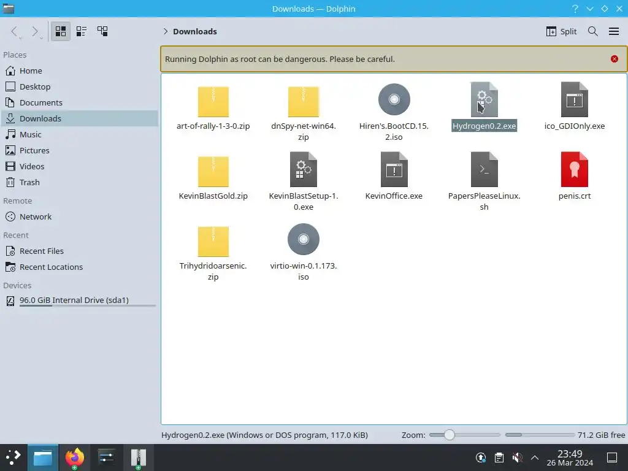Open Trash in Places
The height and width of the screenshot is (471, 628).
tap(79, 182)
